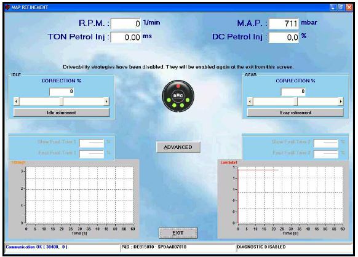Viewport: 358px width, 257px height.
Task: Click the app icon in title bar
Action: (7, 7)
